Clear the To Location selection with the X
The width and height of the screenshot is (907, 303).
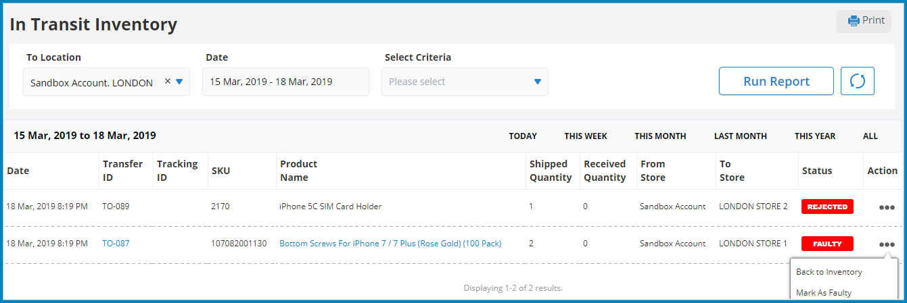[x=168, y=82]
